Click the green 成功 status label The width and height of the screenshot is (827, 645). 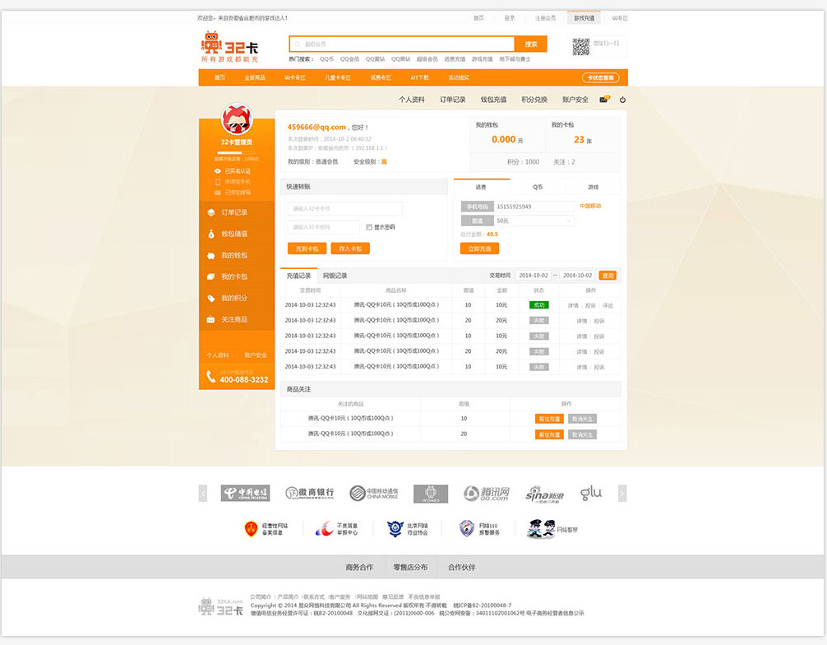[539, 305]
